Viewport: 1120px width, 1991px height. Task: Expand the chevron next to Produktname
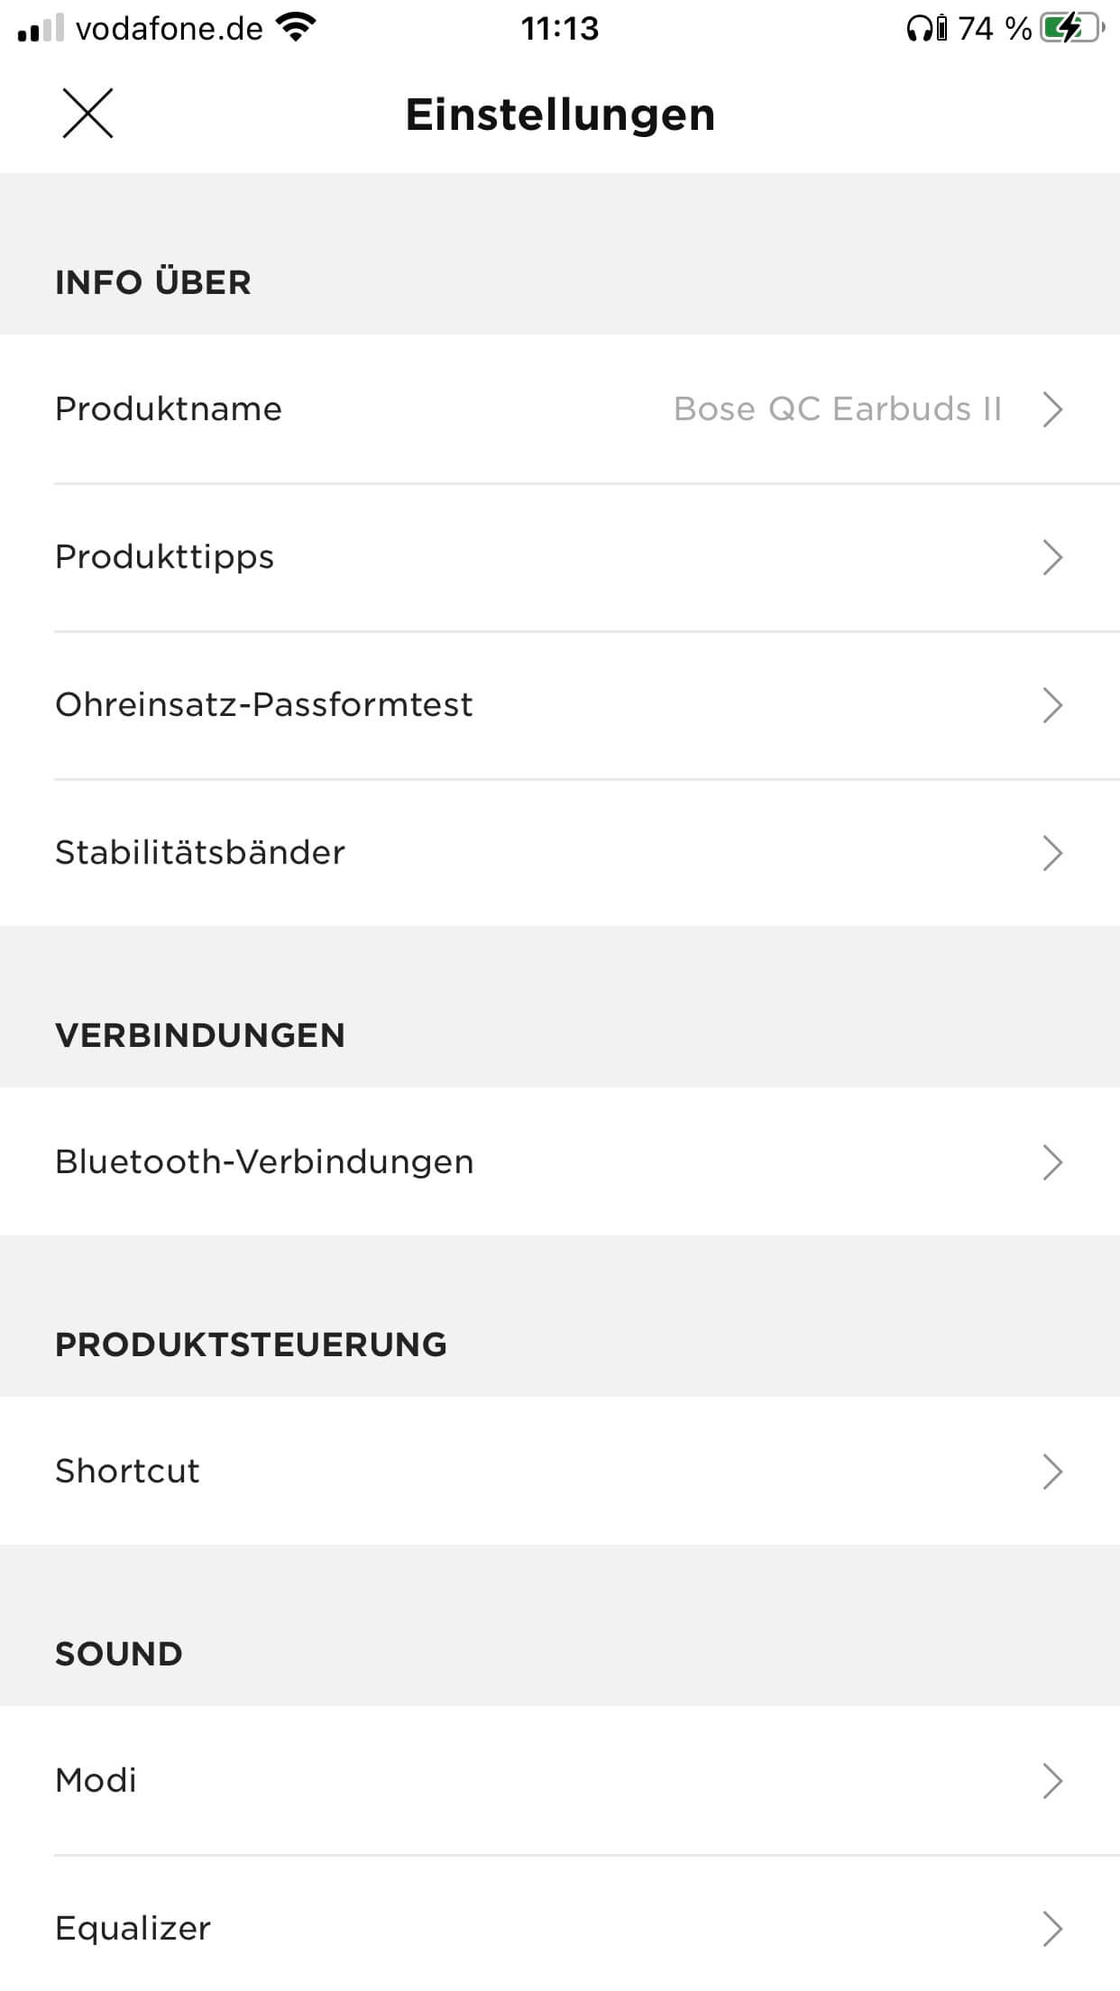tap(1051, 409)
